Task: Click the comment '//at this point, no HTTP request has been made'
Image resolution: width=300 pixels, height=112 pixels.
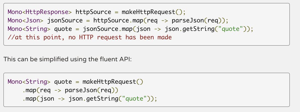Action: 90,38
